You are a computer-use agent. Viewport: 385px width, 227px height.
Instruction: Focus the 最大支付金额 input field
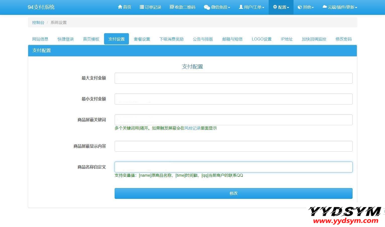233,78
